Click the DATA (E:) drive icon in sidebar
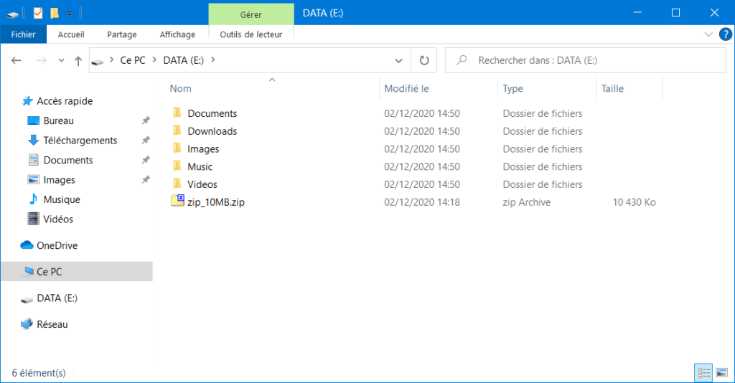The height and width of the screenshot is (383, 735). (27, 300)
